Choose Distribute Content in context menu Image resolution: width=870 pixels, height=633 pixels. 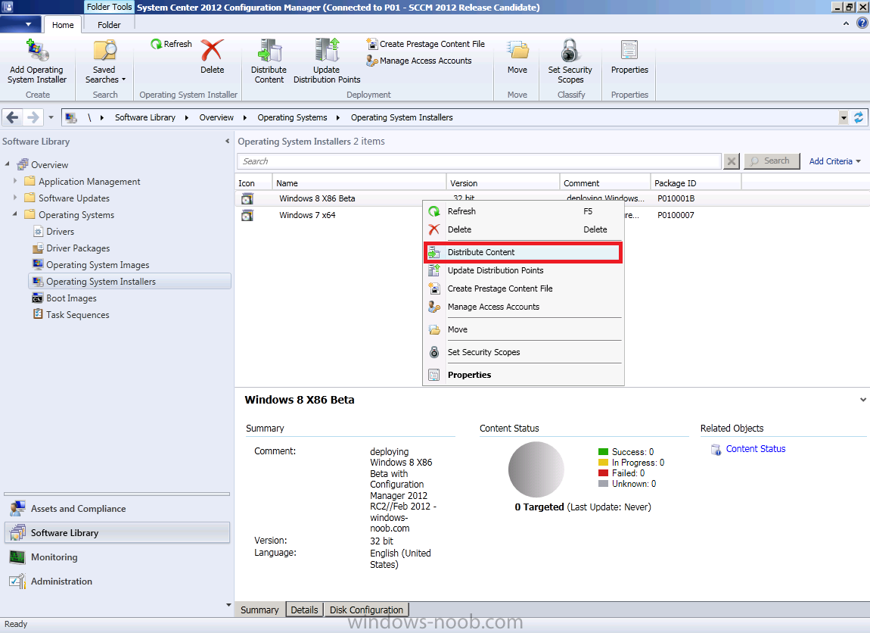[x=524, y=252]
